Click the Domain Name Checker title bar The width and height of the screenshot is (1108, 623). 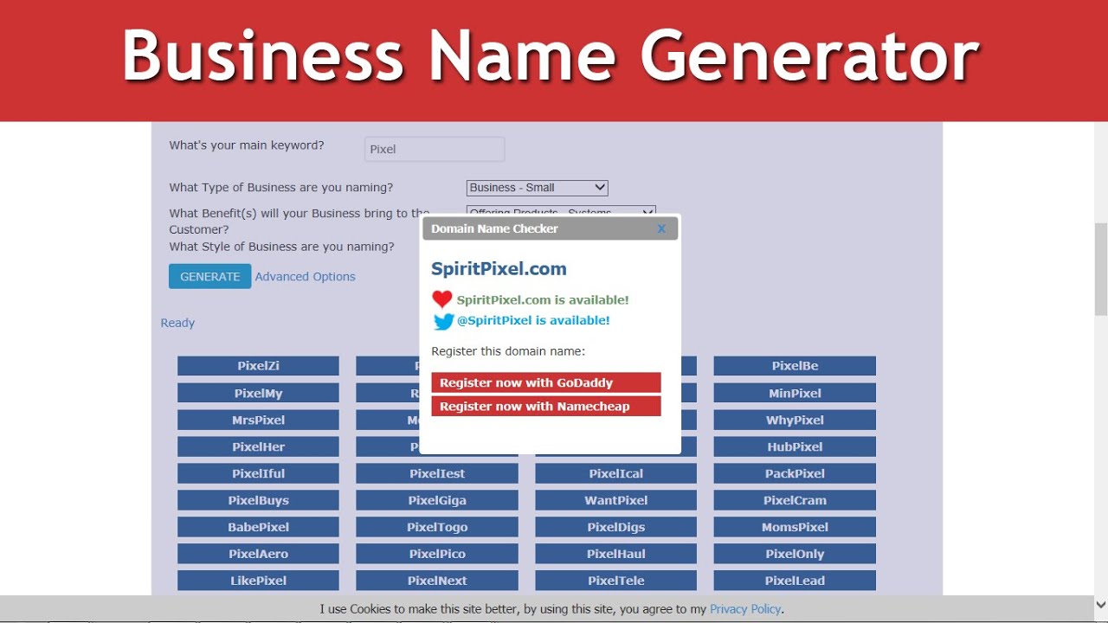coord(550,228)
